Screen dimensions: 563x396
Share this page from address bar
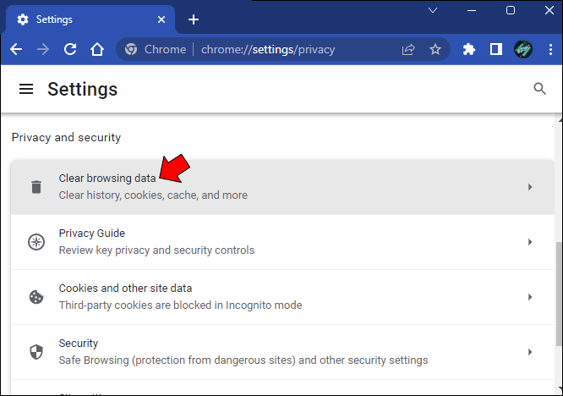pos(408,49)
